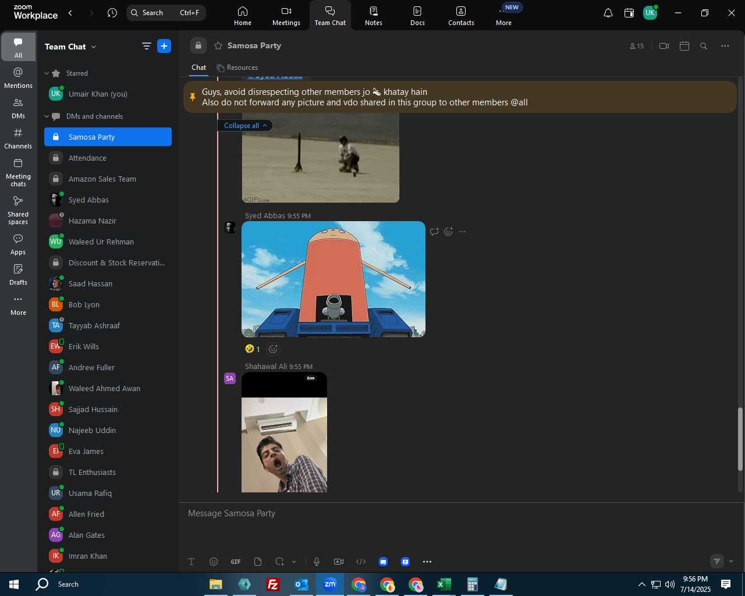Switch to the Meetings tab

[x=286, y=16]
